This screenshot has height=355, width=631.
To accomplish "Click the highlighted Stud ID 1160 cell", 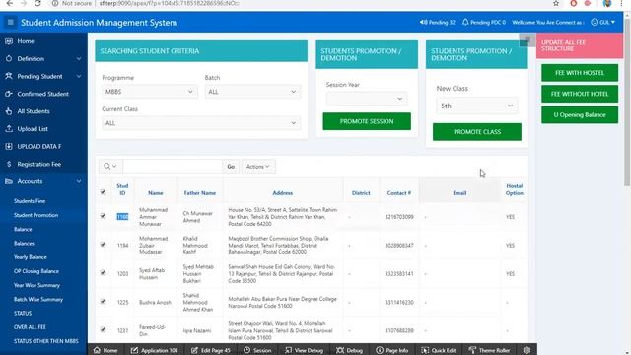I will (122, 217).
